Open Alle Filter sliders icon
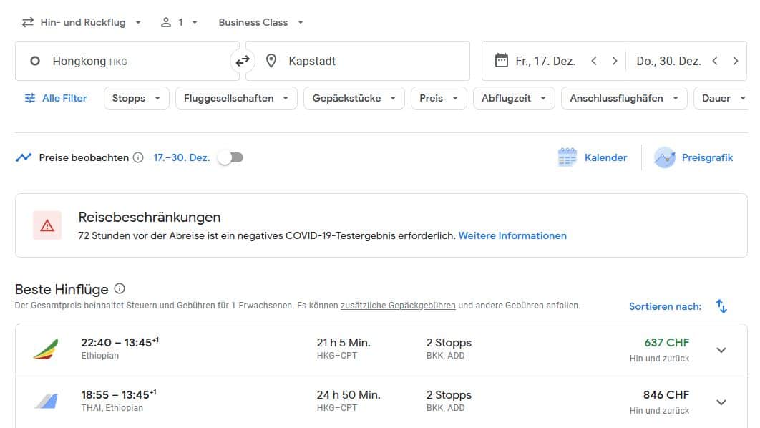This screenshot has width=760, height=428. [x=30, y=98]
